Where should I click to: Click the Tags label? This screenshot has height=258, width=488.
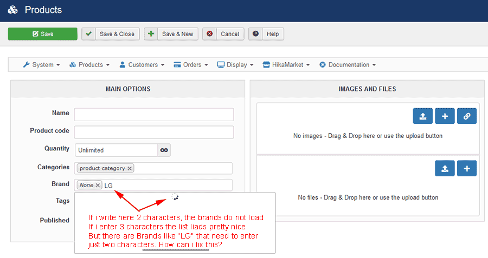[x=62, y=201]
